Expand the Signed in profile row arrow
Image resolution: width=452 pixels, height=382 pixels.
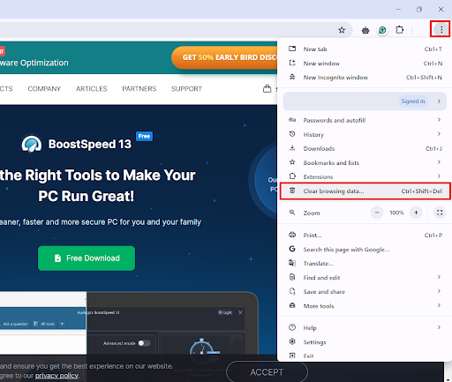pyautogui.click(x=439, y=101)
